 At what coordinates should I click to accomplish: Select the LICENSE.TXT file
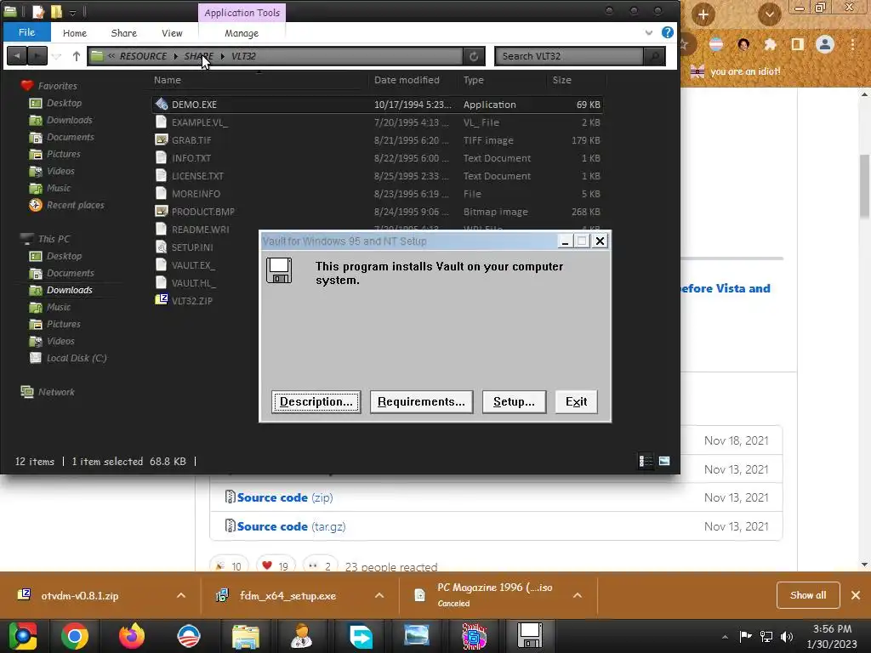(197, 175)
